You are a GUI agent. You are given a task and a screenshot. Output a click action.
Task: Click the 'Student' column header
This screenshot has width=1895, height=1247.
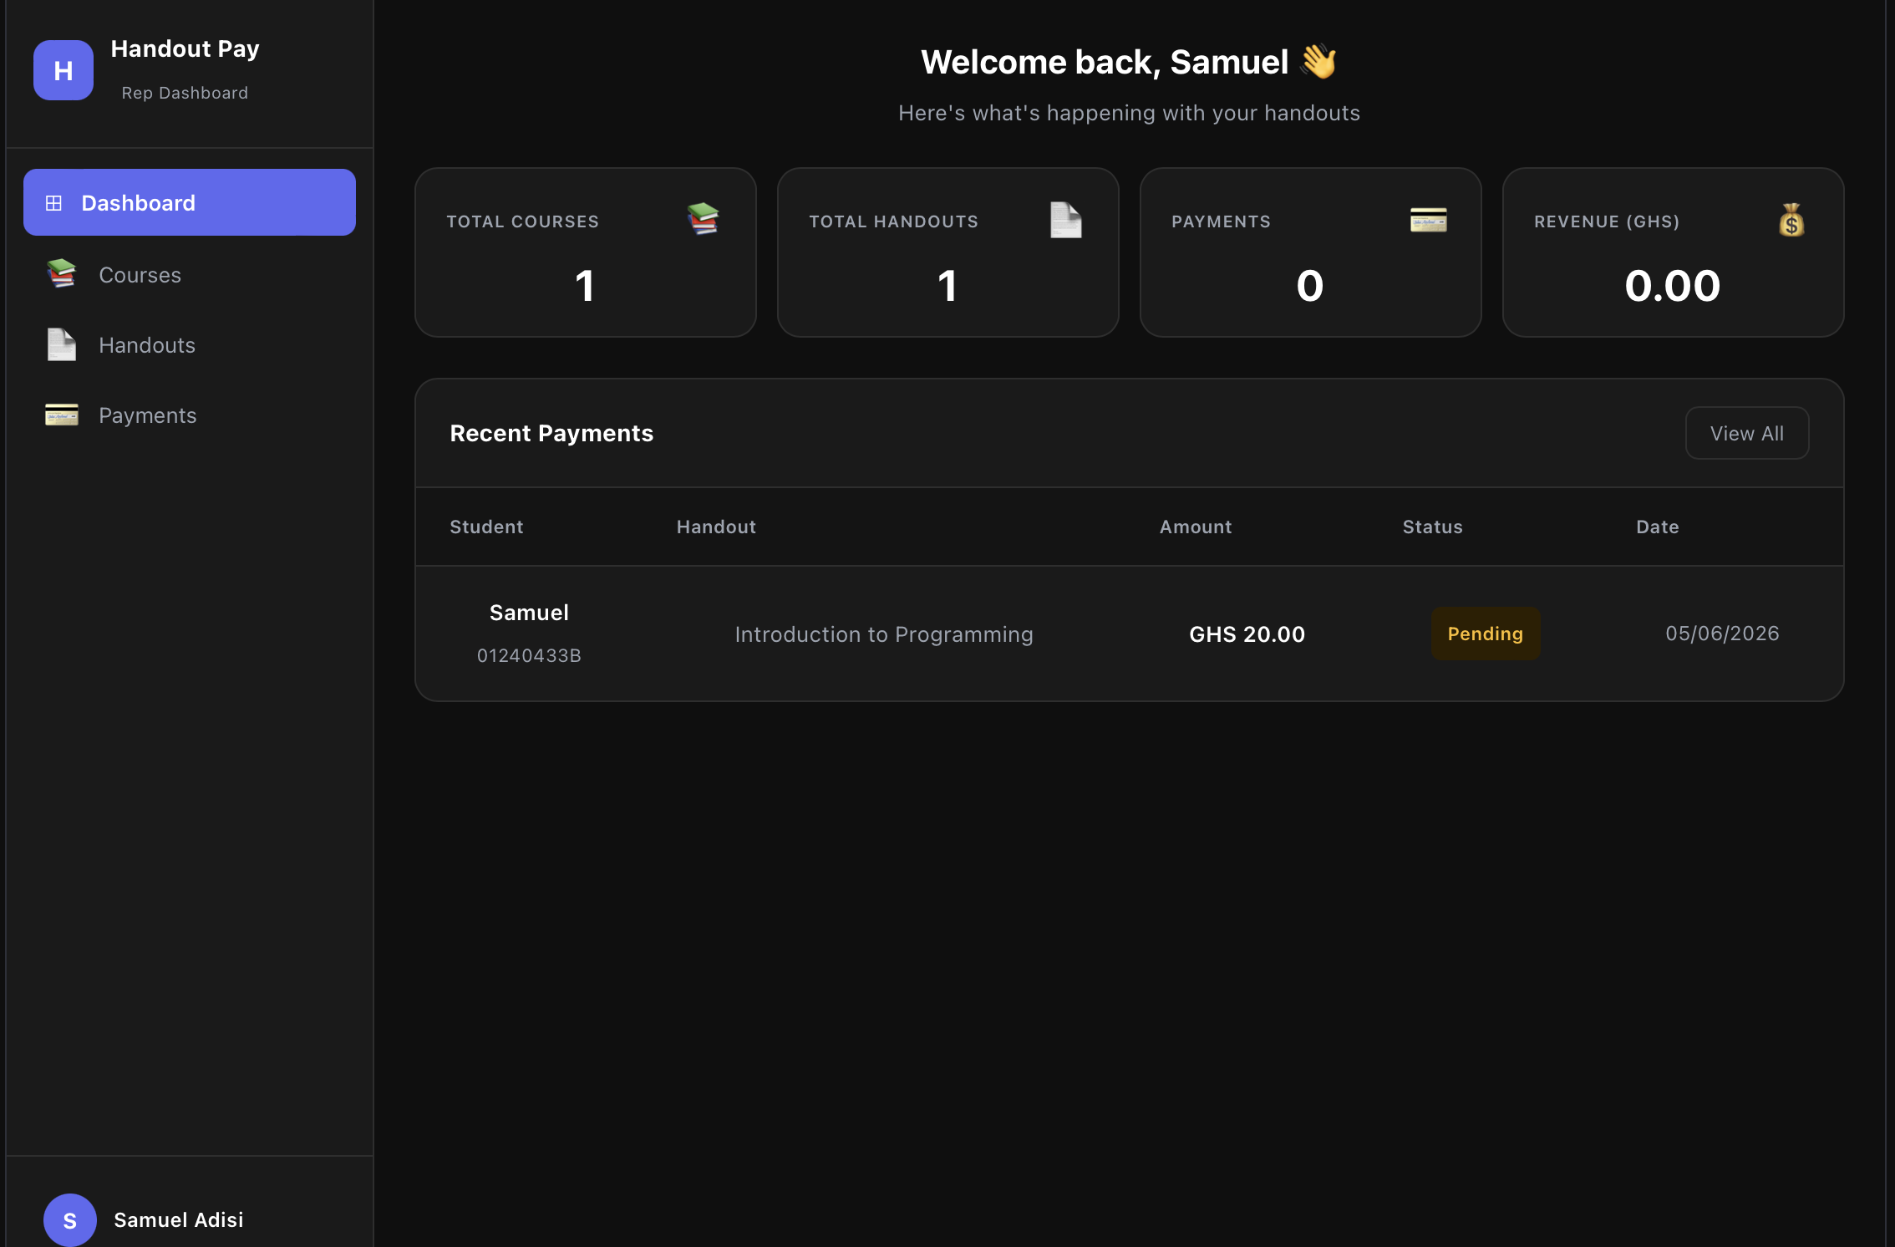coord(486,527)
